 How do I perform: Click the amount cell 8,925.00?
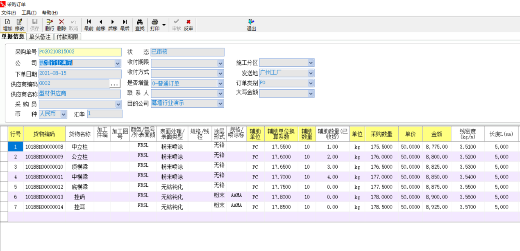pyautogui.click(x=436, y=207)
